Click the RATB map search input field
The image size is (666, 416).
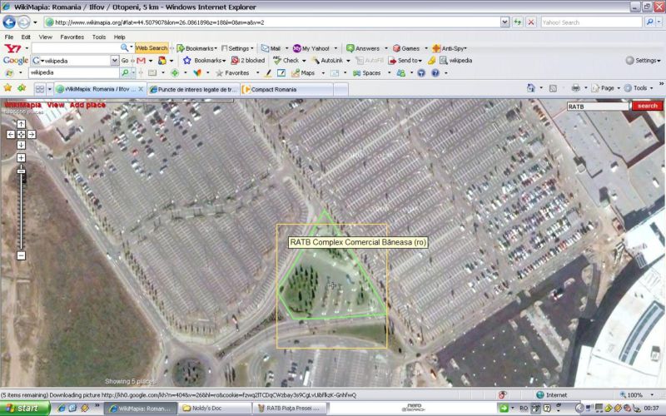click(x=597, y=106)
